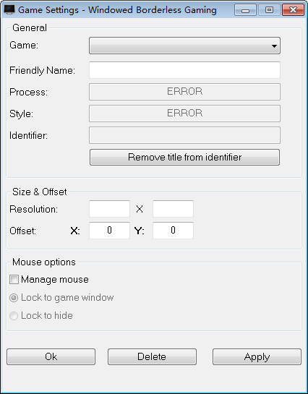This screenshot has width=308, height=394.
Task: Click the Apply button
Action: tap(257, 356)
